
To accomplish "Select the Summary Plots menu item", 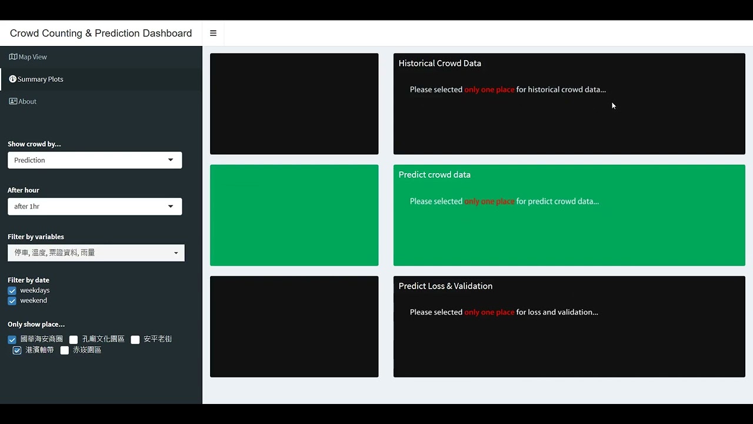I will click(101, 79).
